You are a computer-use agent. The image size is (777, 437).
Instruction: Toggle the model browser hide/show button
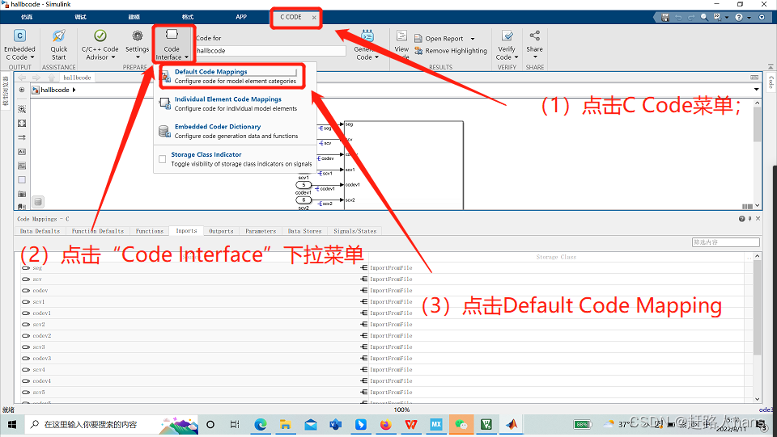tap(22, 90)
